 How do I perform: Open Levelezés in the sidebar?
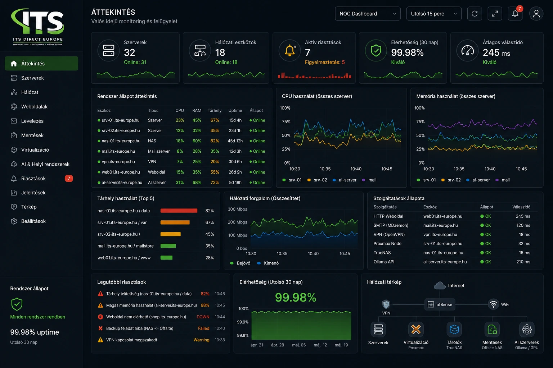pos(41,121)
